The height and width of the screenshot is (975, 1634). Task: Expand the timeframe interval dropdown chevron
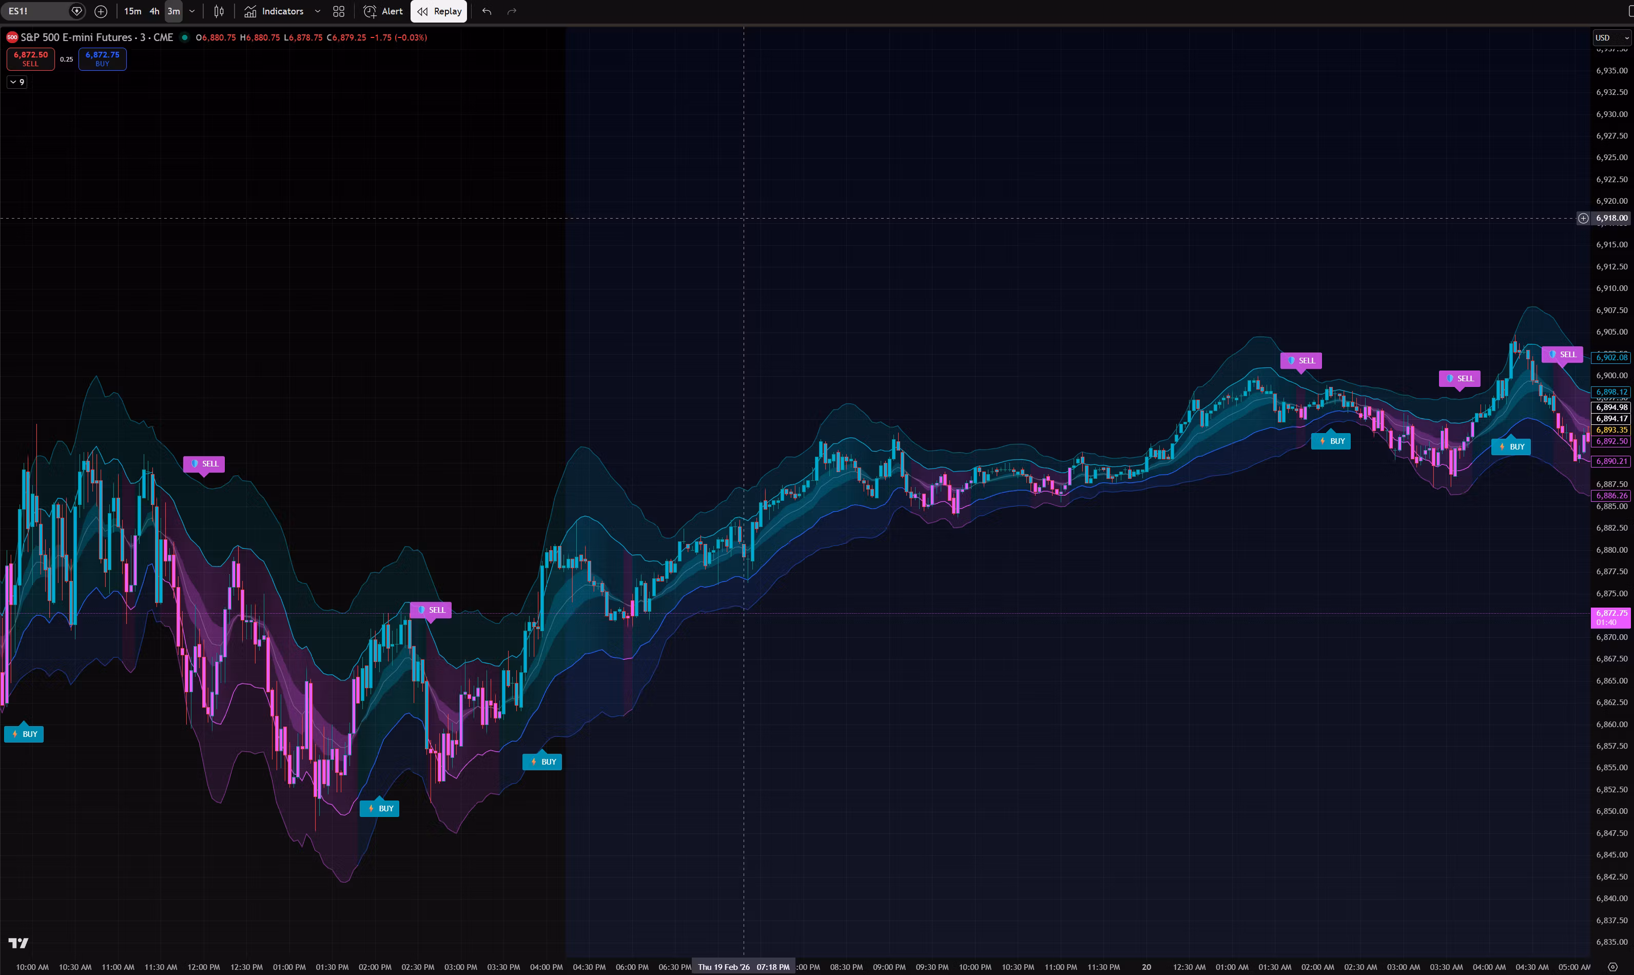[192, 11]
